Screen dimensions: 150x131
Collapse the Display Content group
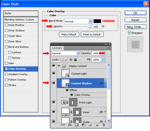coord(59,66)
